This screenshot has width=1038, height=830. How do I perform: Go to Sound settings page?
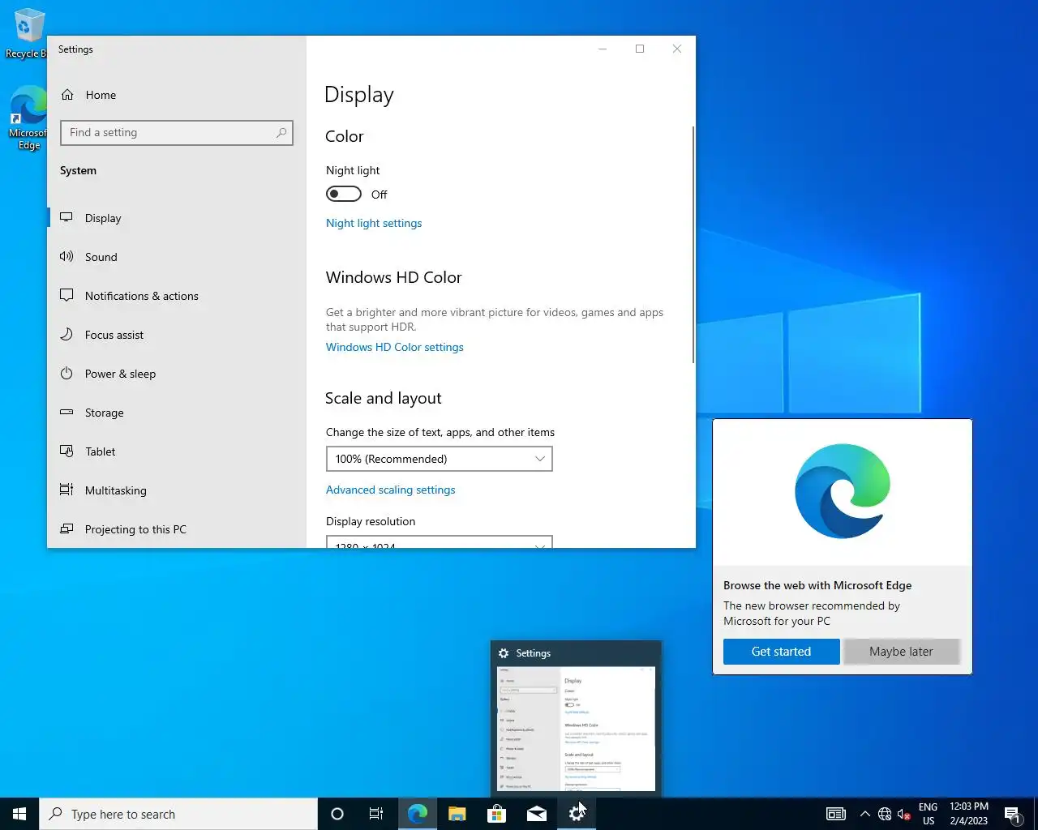coord(101,257)
